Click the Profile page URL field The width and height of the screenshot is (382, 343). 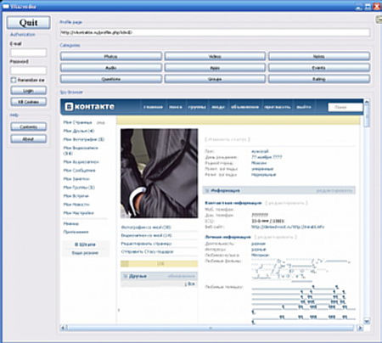point(215,32)
